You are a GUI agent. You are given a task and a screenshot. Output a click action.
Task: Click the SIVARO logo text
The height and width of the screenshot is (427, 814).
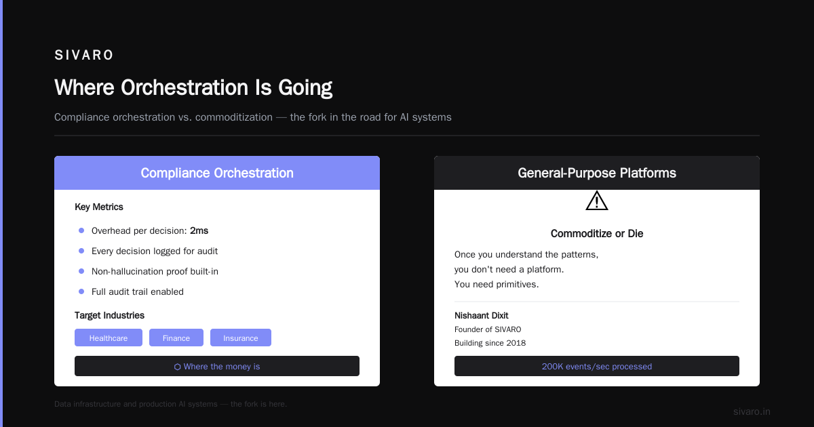pyautogui.click(x=84, y=56)
